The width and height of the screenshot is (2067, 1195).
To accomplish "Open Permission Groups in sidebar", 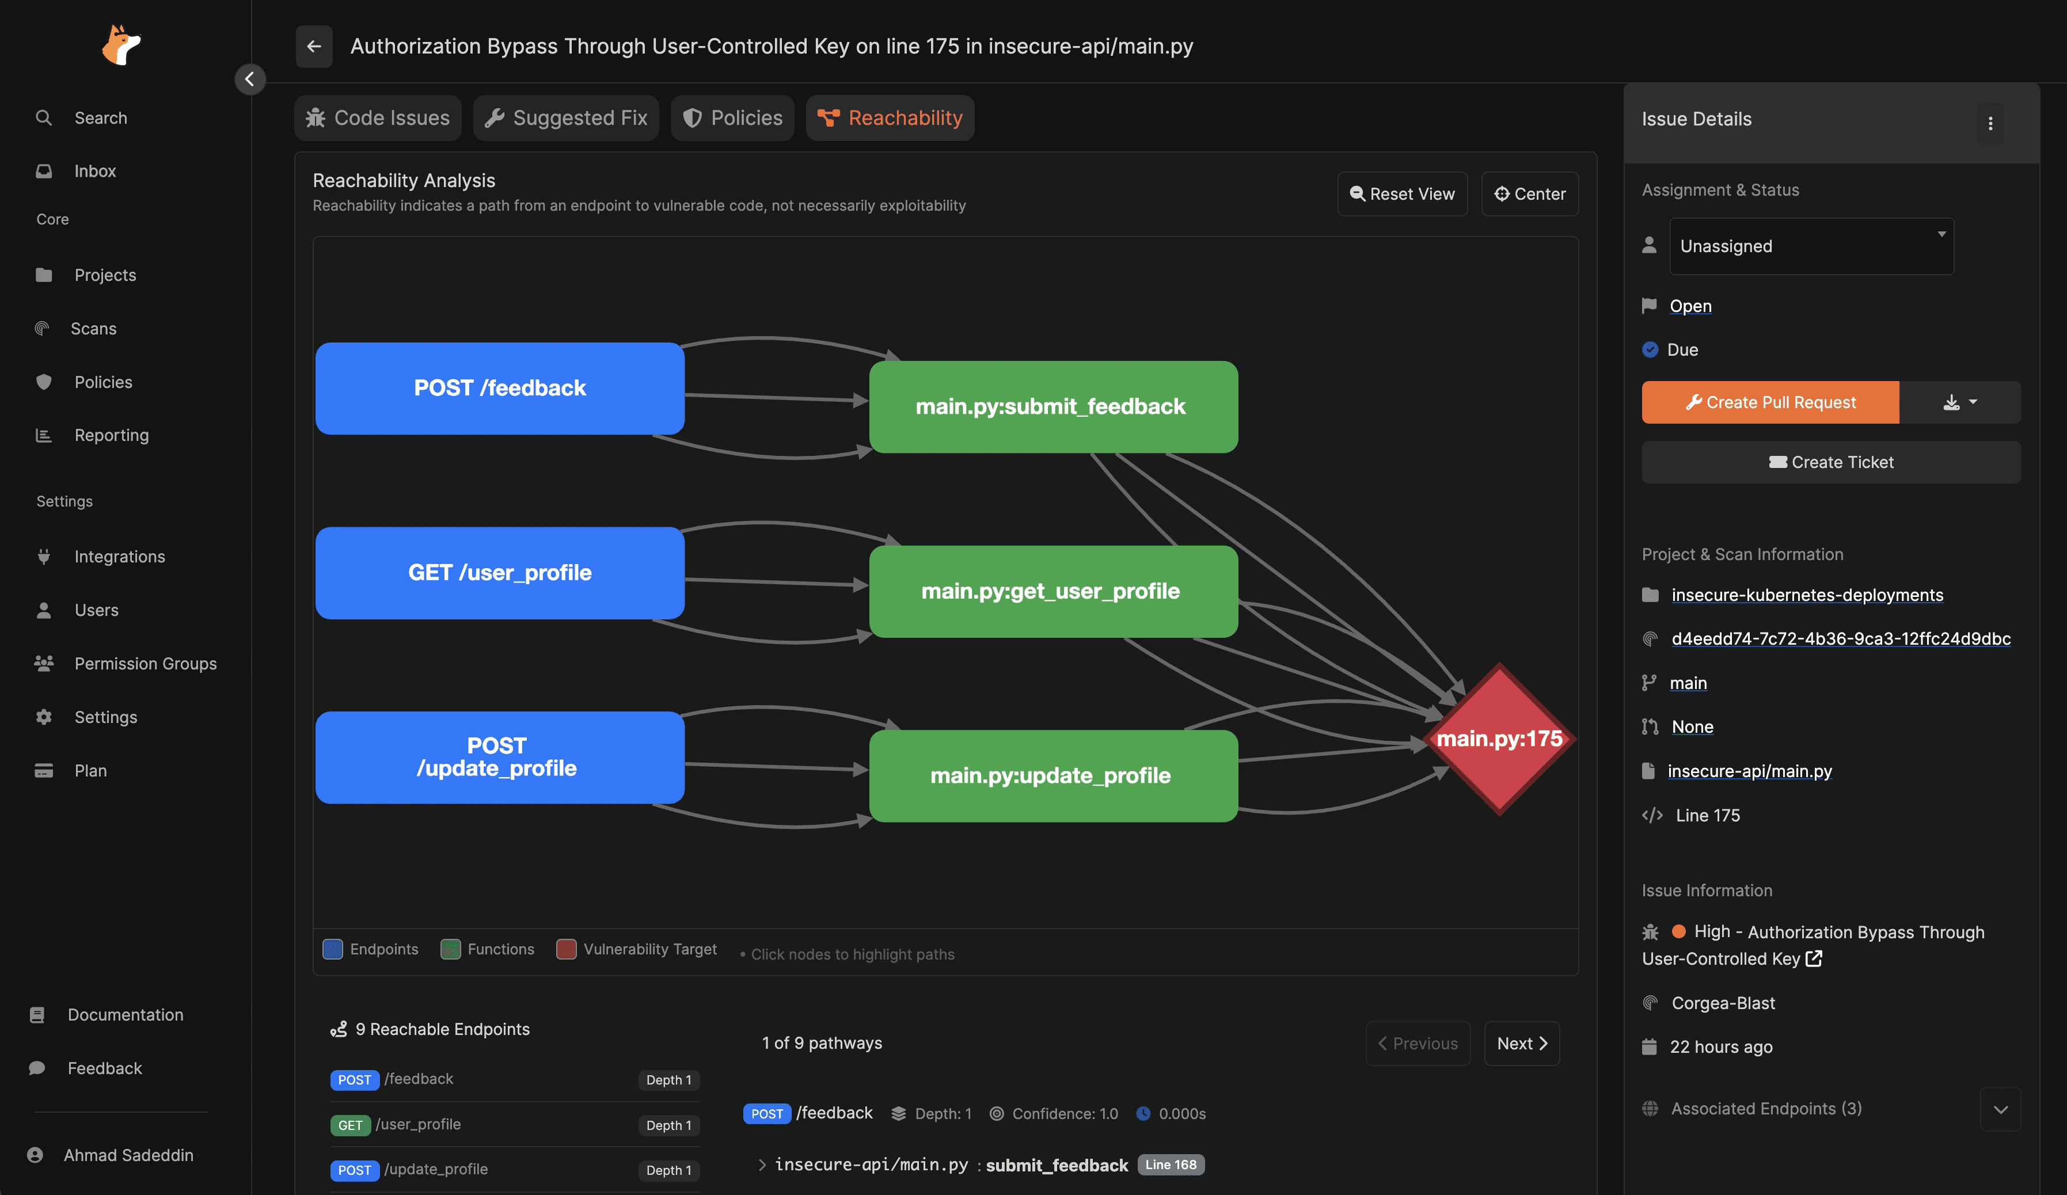I will tap(145, 663).
